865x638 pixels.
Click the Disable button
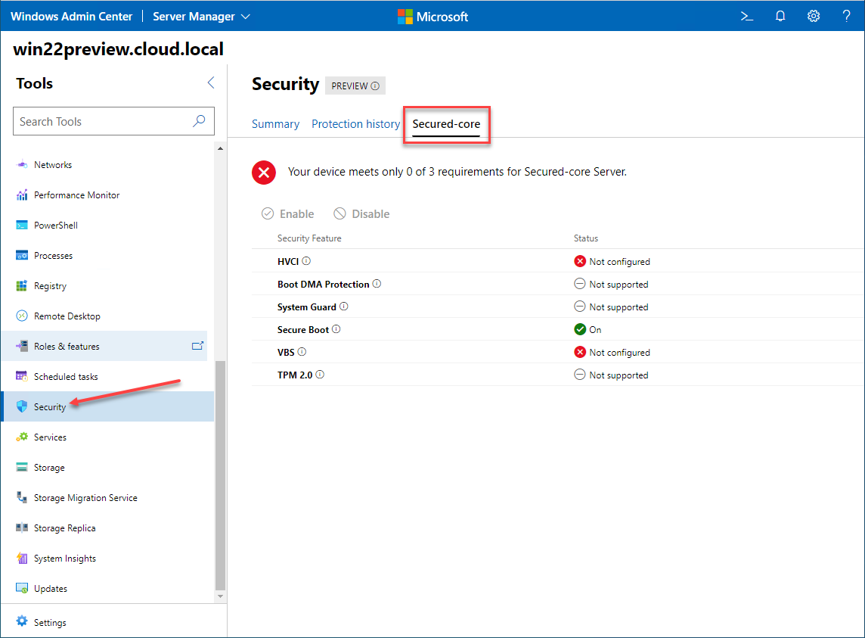coord(362,213)
